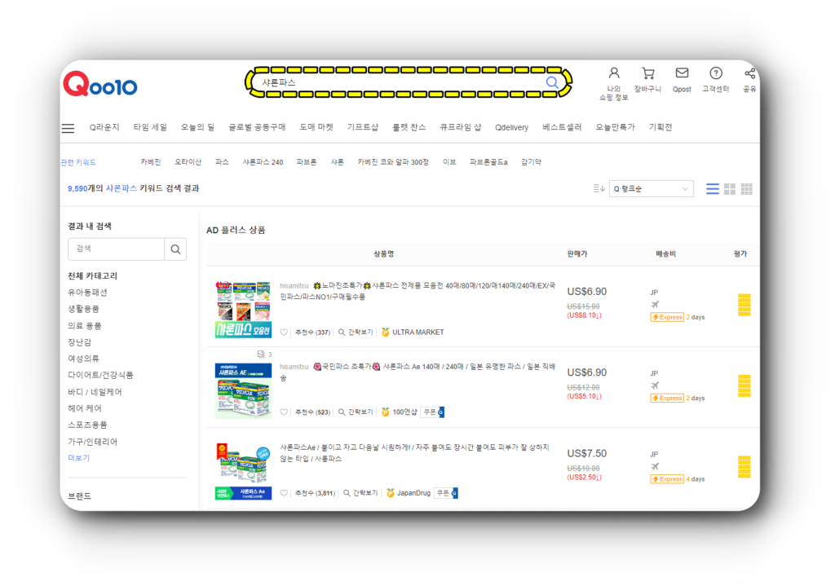Click the search icon in 결과 내 검색
This screenshot has height=586, width=835.
pyautogui.click(x=176, y=249)
